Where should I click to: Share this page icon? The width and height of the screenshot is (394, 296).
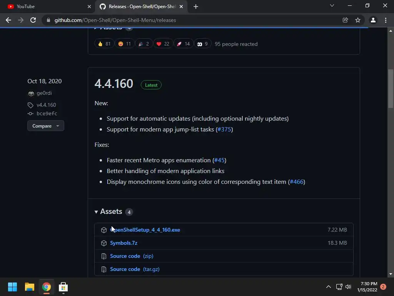345,20
